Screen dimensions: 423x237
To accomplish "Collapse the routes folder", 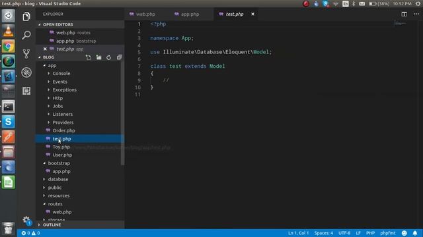I will pos(55,204).
